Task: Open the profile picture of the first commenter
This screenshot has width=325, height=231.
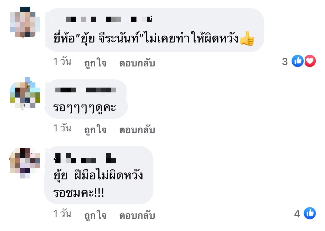Action: (x=25, y=22)
